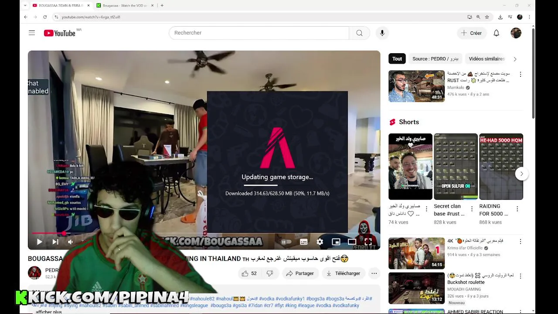Image resolution: width=558 pixels, height=314 pixels.
Task: Click the 'Buckshot roulette' video title
Action: point(466,282)
